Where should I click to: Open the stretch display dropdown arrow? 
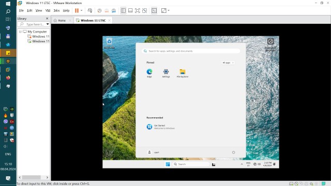(x=169, y=10)
